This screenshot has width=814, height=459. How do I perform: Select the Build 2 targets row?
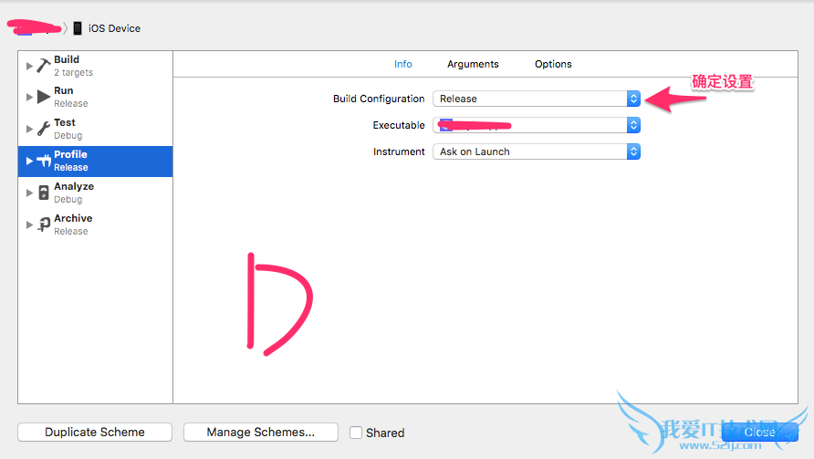pyautogui.click(x=96, y=66)
